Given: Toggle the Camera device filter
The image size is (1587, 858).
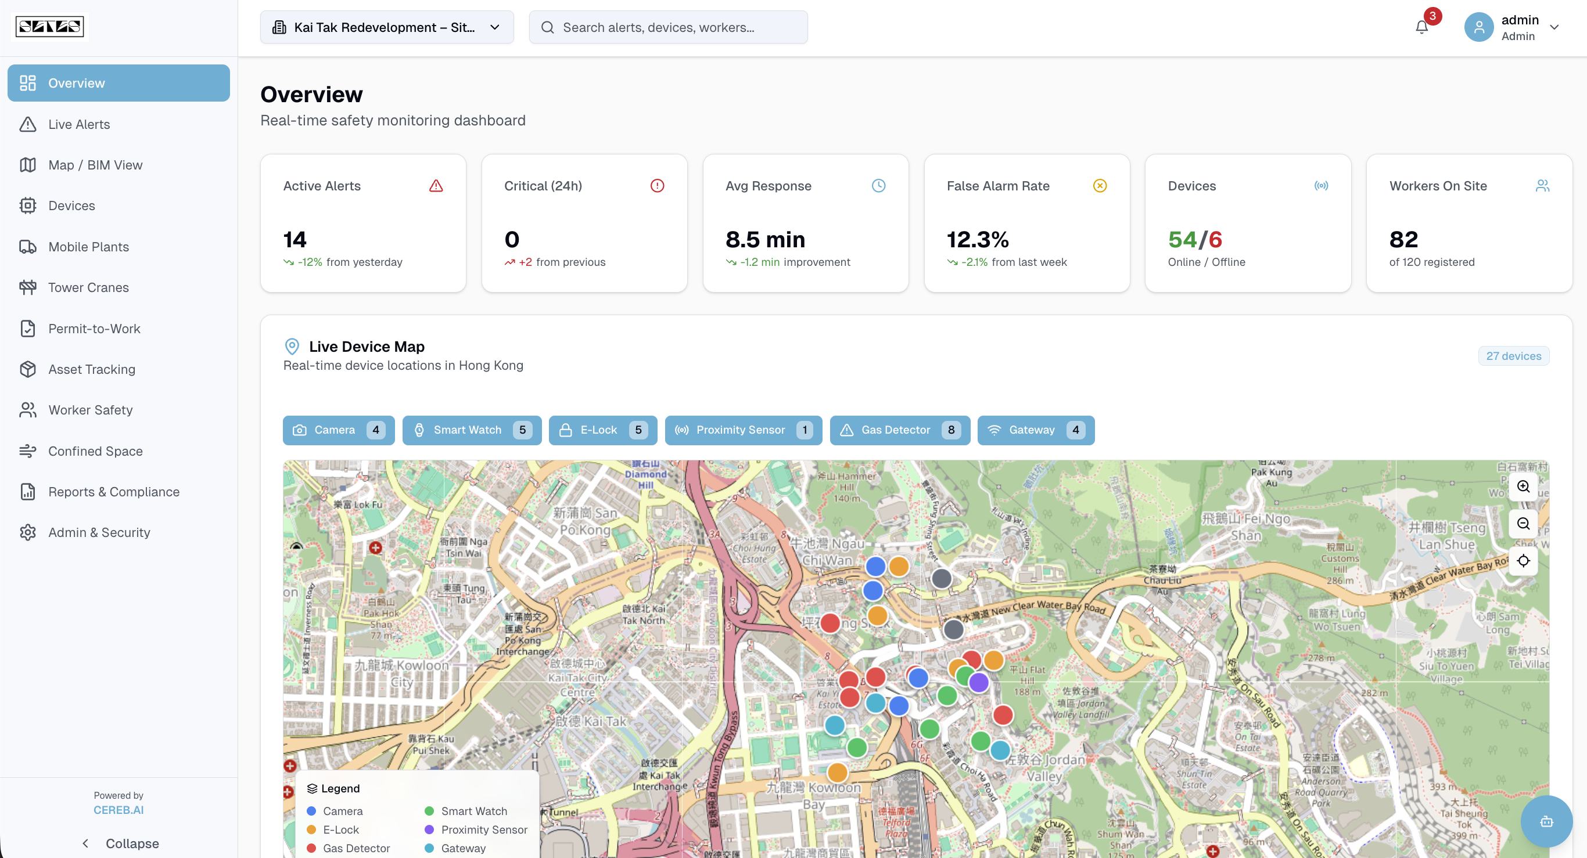Looking at the screenshot, I should (337, 430).
